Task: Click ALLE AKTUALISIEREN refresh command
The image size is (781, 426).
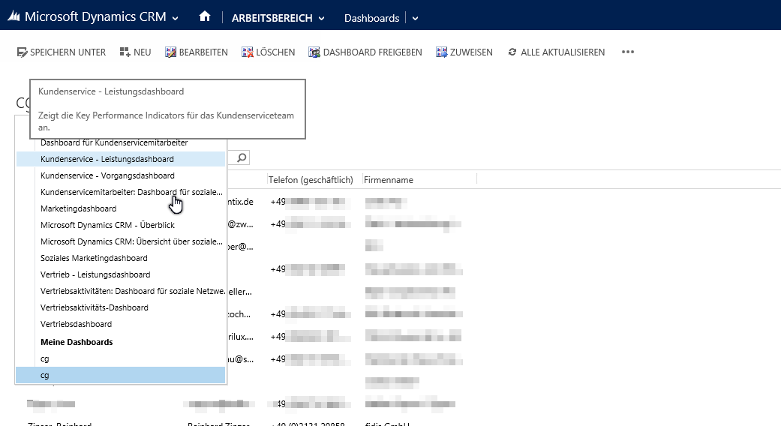Action: [x=557, y=52]
